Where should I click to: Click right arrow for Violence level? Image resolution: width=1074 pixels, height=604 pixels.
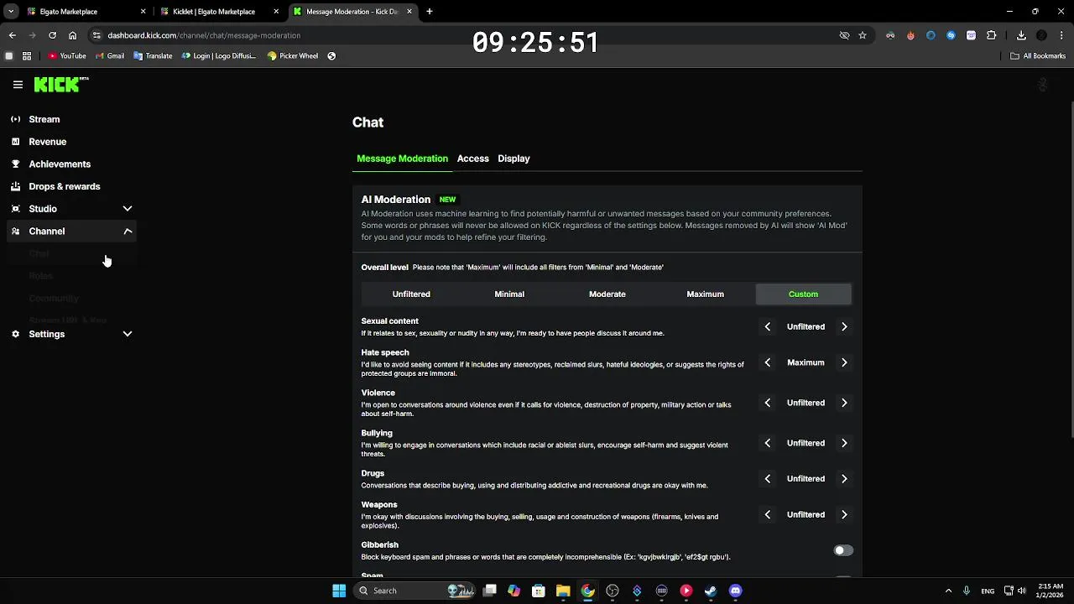844,403
